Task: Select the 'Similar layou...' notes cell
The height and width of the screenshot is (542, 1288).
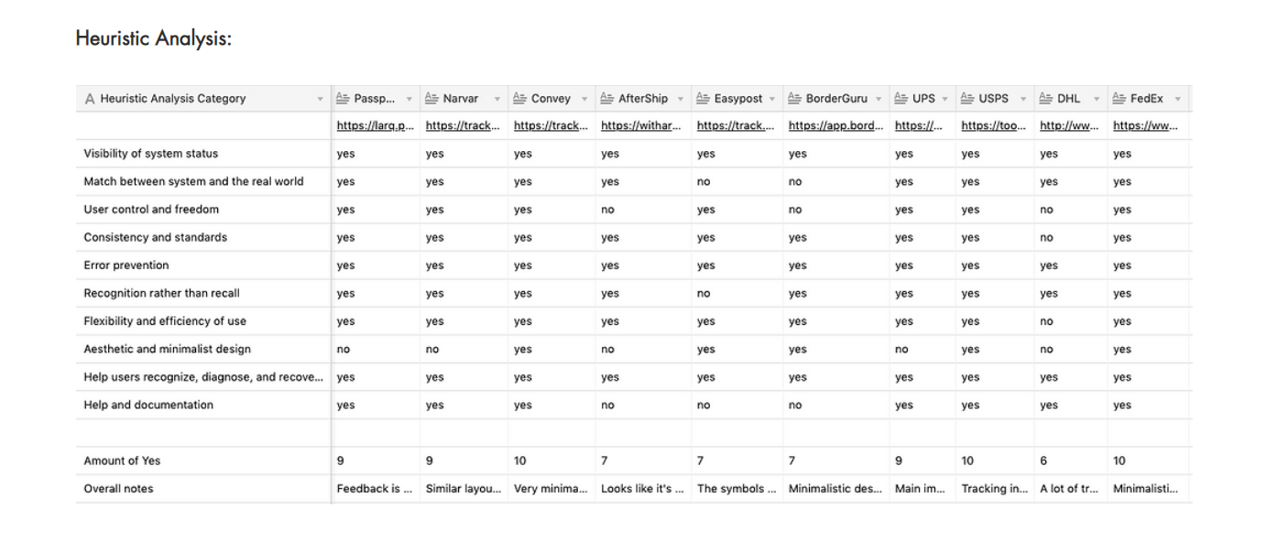Action: tap(464, 489)
